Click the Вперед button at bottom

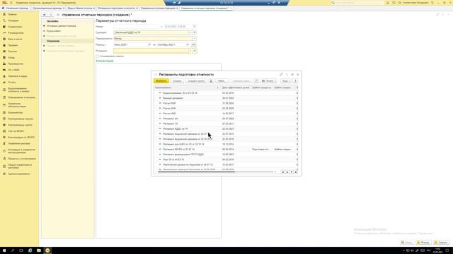coord(423,243)
